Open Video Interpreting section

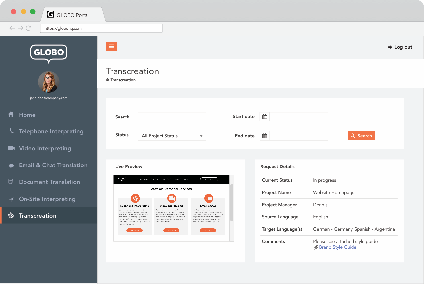[x=45, y=148]
